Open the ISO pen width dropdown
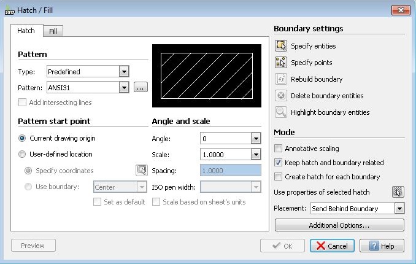This screenshot has width=416, height=264. tap(231, 187)
